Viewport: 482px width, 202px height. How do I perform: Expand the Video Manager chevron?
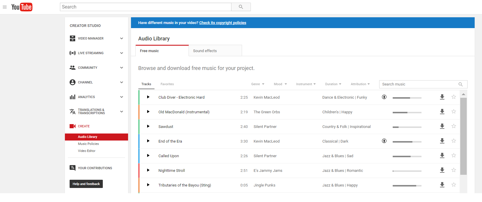tap(122, 38)
